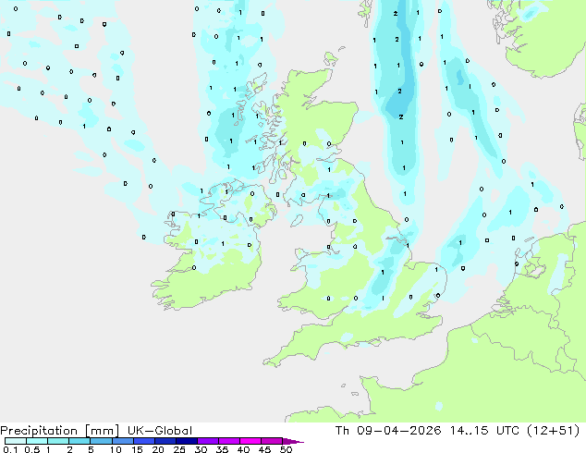Viewport: 586px width, 453px height.
Task: Pick the 1–2 mm legend color box
Action: coord(58,441)
